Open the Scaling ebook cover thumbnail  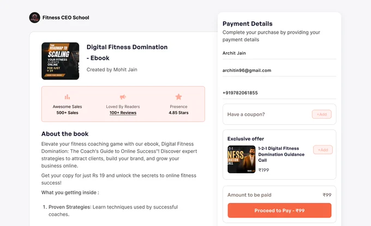pyautogui.click(x=61, y=61)
